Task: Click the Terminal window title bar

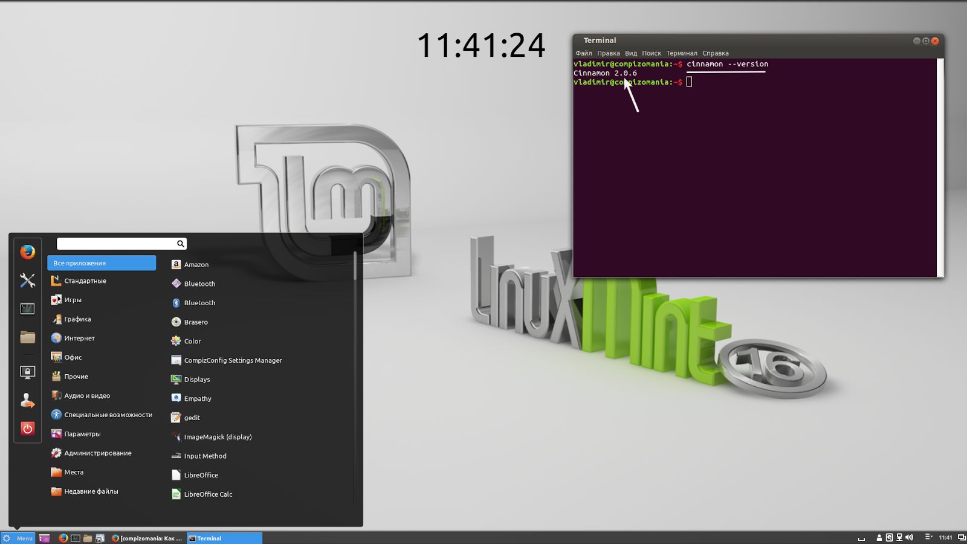Action: coord(758,40)
